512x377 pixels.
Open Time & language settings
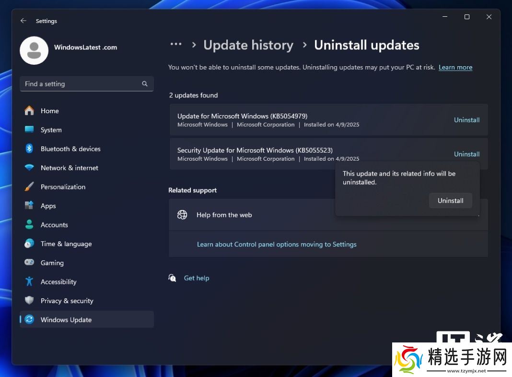(x=66, y=244)
